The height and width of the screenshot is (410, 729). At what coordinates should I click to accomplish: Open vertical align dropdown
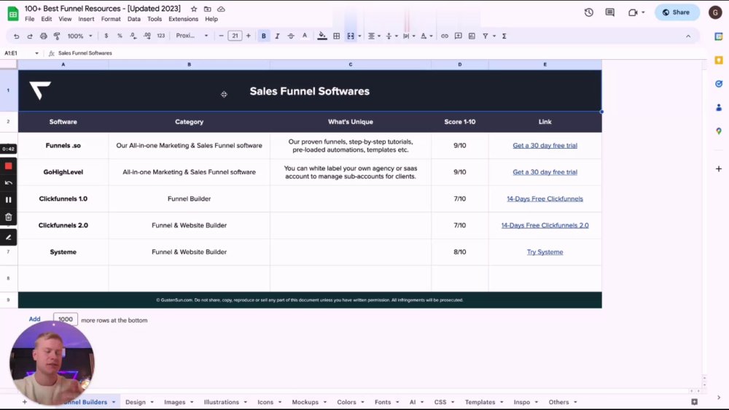pyautogui.click(x=391, y=36)
